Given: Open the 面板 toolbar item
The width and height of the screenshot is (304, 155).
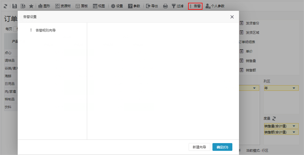Looking at the screenshot, I should tap(82, 6).
